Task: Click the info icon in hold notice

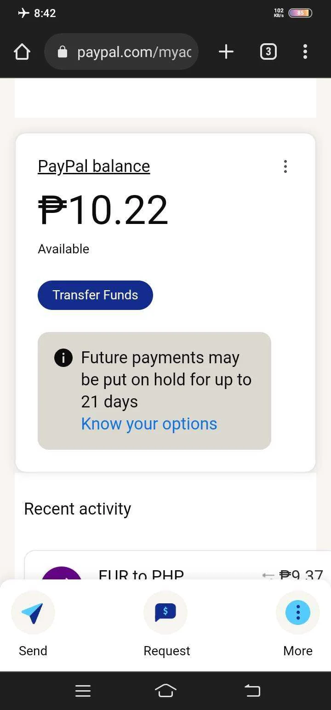Action: (x=63, y=357)
